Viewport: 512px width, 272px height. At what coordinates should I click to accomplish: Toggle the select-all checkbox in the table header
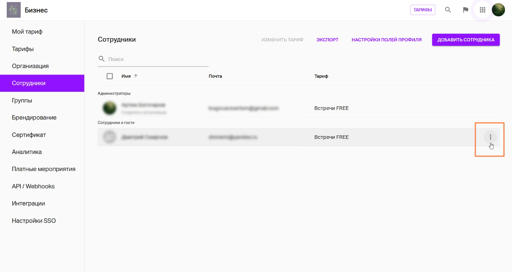[110, 76]
